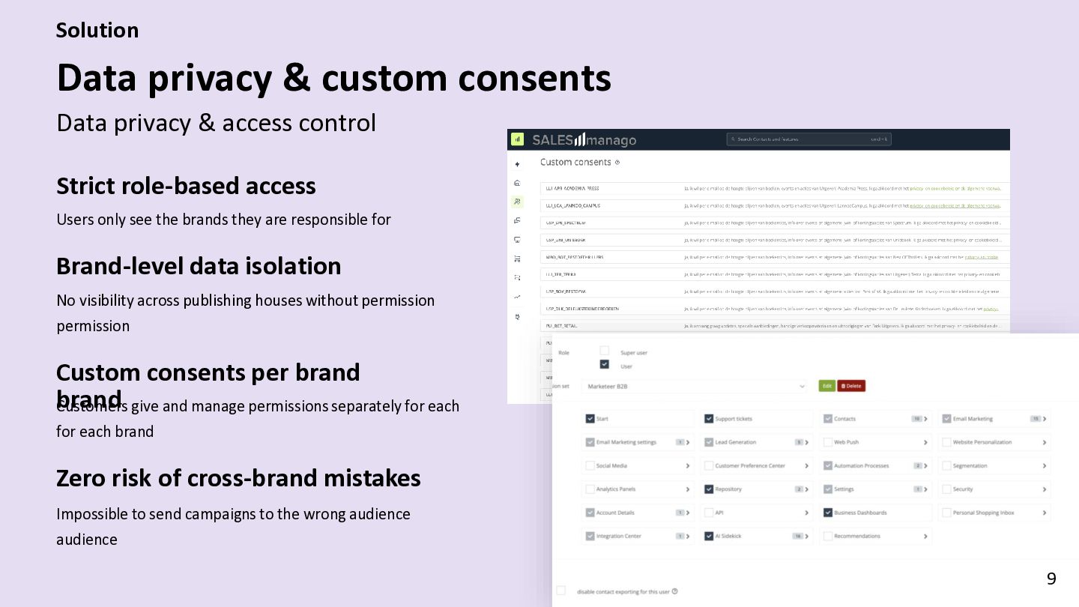Open privacy link in ACADEMIA_PRESS consent row
This screenshot has height=607, width=1079.
955,188
